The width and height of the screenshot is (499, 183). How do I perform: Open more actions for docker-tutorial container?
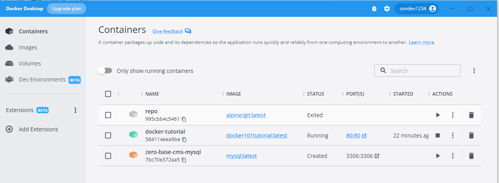[x=453, y=136]
